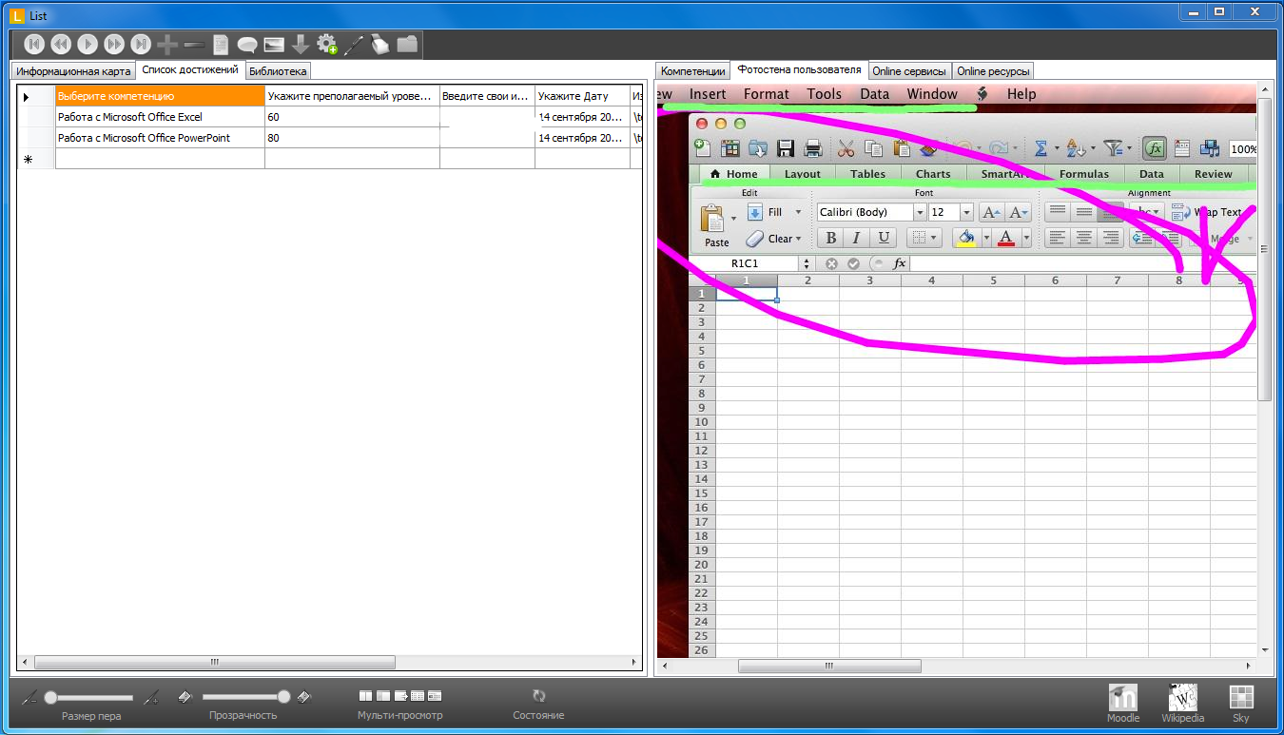Viewport: 1284px width, 735px height.
Task: Add a record with the plus icon
Action: 167,44
